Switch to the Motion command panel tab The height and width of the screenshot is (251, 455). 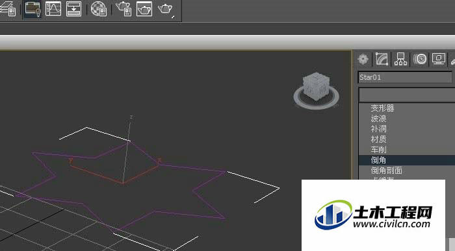pos(420,59)
